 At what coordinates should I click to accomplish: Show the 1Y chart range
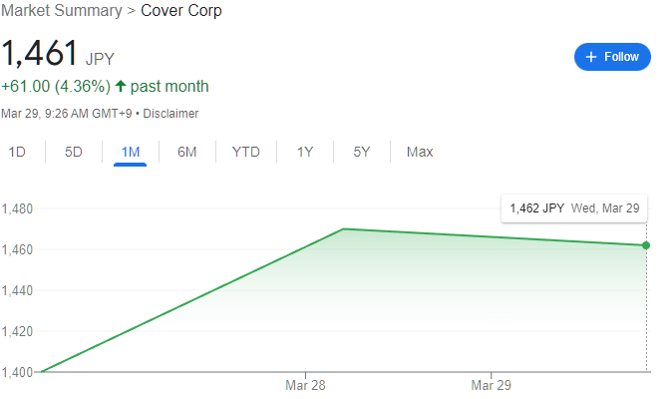coord(305,152)
